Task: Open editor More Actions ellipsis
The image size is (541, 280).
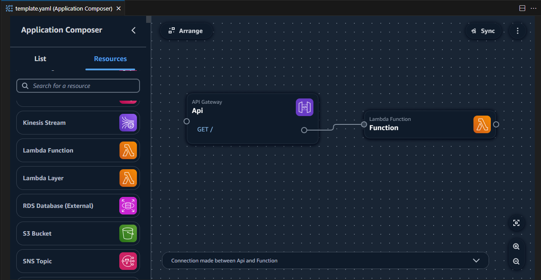Action: pos(534,8)
